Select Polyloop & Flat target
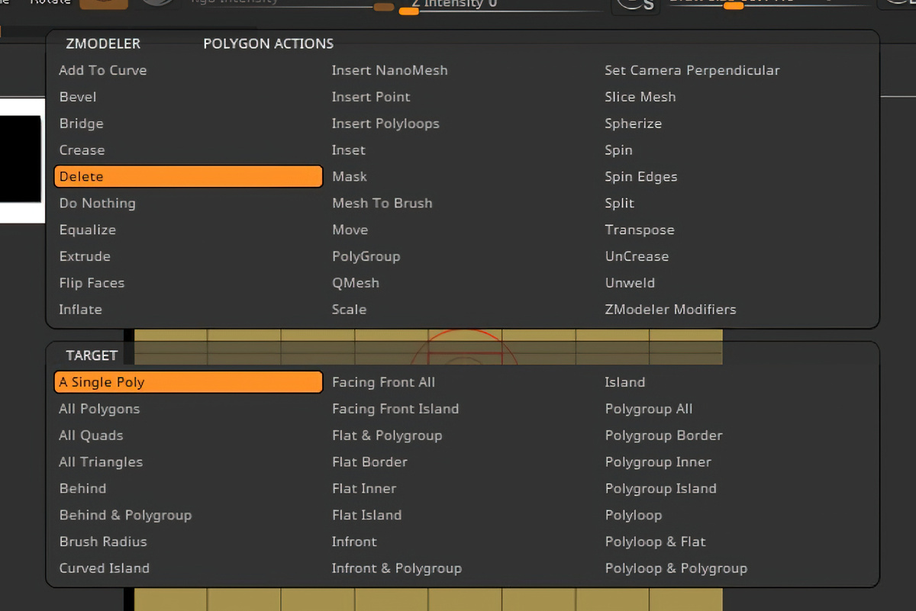This screenshot has width=916, height=611. click(655, 542)
